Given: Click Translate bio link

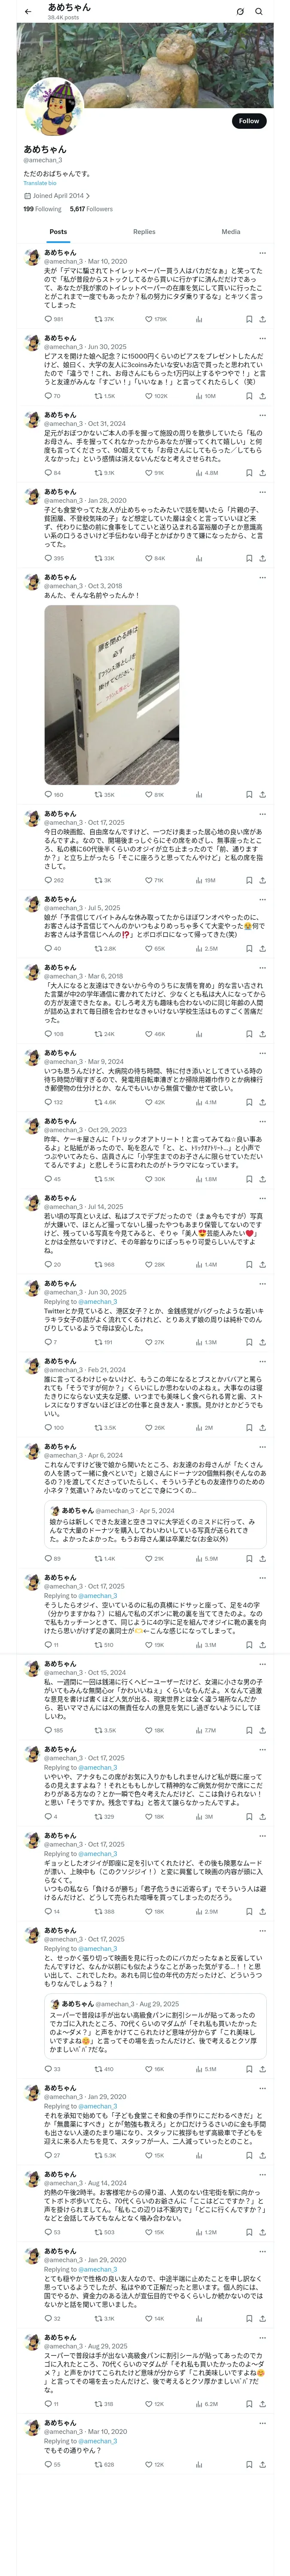Looking at the screenshot, I should 40,183.
